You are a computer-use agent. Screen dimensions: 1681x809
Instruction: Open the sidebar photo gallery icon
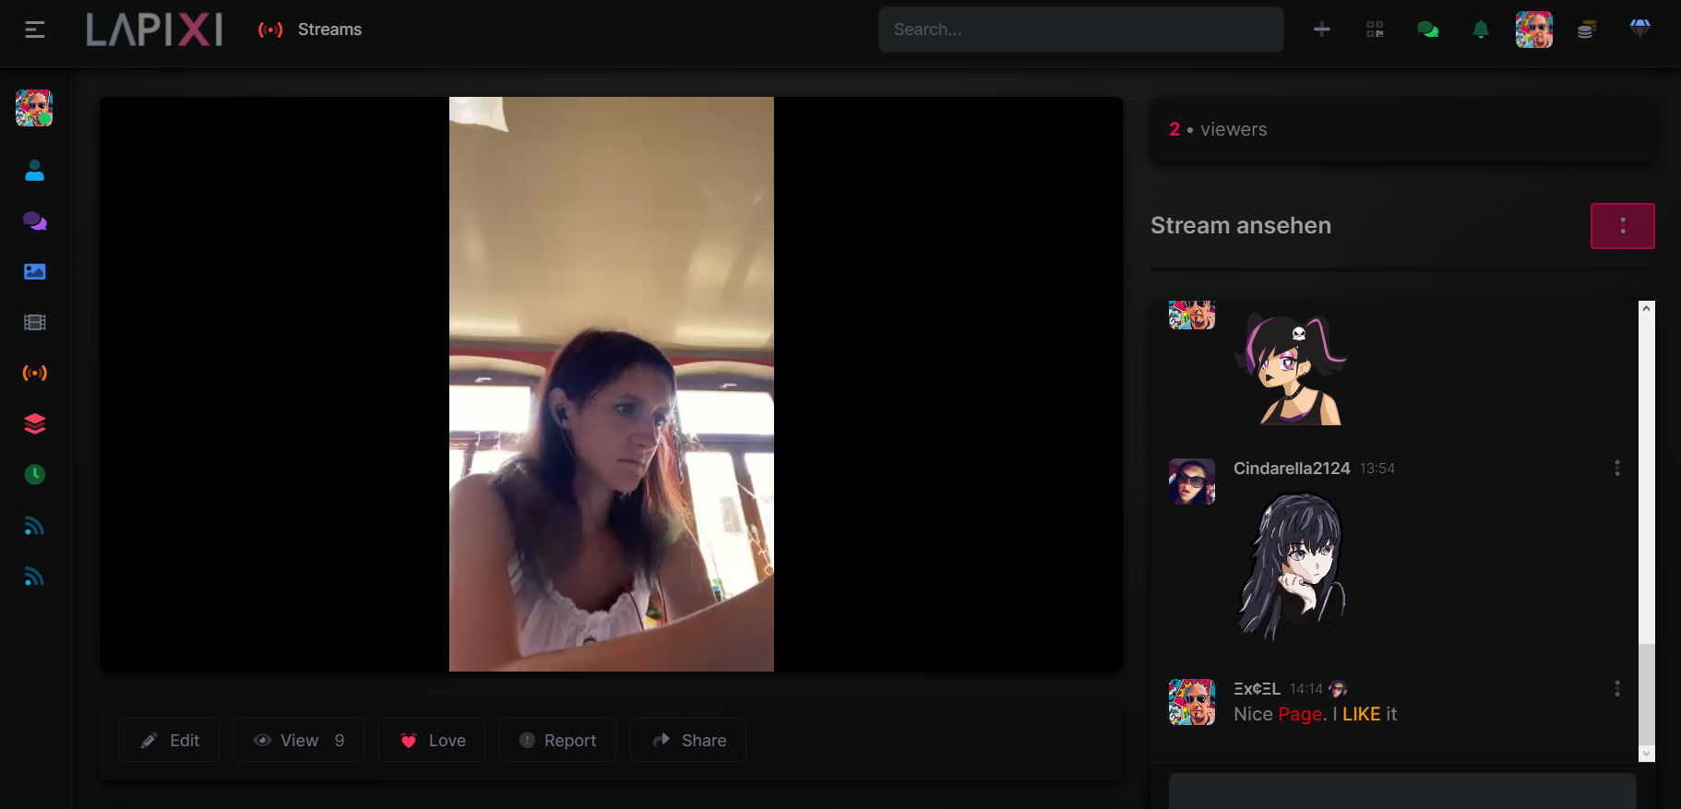[x=35, y=271]
